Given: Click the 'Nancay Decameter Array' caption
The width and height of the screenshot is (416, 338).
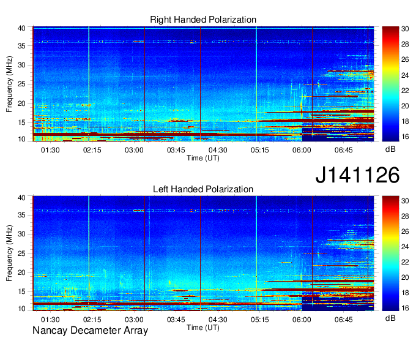Looking at the screenshot, I should coord(90,330).
